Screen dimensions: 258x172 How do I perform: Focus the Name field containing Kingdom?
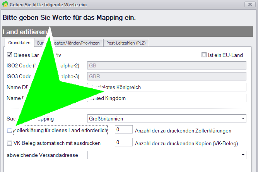click(x=167, y=98)
